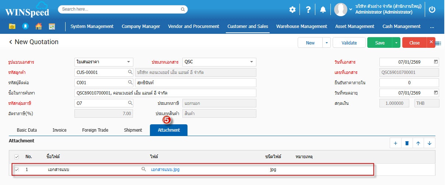Open the notifications bell
445x185 pixels.
(323, 10)
